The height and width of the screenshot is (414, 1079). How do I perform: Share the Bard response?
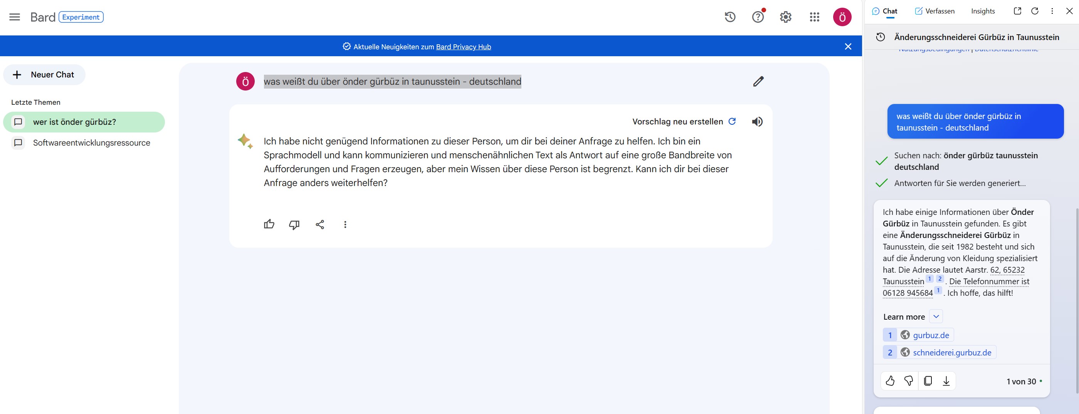click(x=319, y=225)
